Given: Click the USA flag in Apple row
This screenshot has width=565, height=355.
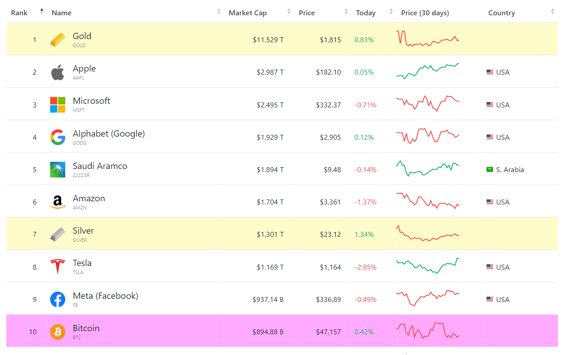Looking at the screenshot, I should (x=490, y=72).
